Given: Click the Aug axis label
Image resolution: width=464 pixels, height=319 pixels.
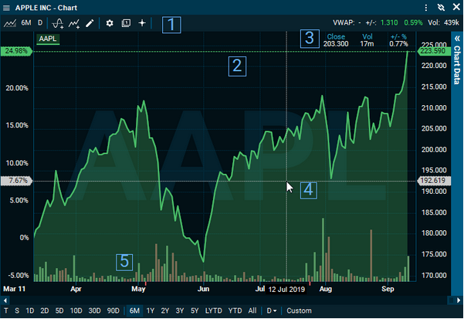Looking at the screenshot, I should point(326,289).
